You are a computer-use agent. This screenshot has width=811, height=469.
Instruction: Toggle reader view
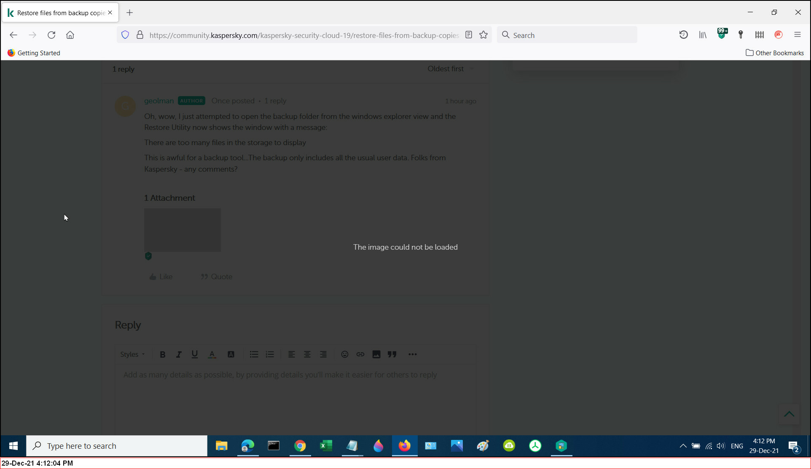[468, 35]
